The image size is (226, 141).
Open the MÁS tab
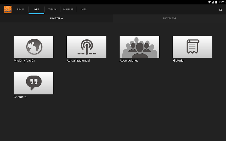[84, 9]
